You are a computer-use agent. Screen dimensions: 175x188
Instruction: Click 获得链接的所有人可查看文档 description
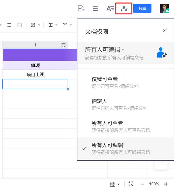[121, 130]
